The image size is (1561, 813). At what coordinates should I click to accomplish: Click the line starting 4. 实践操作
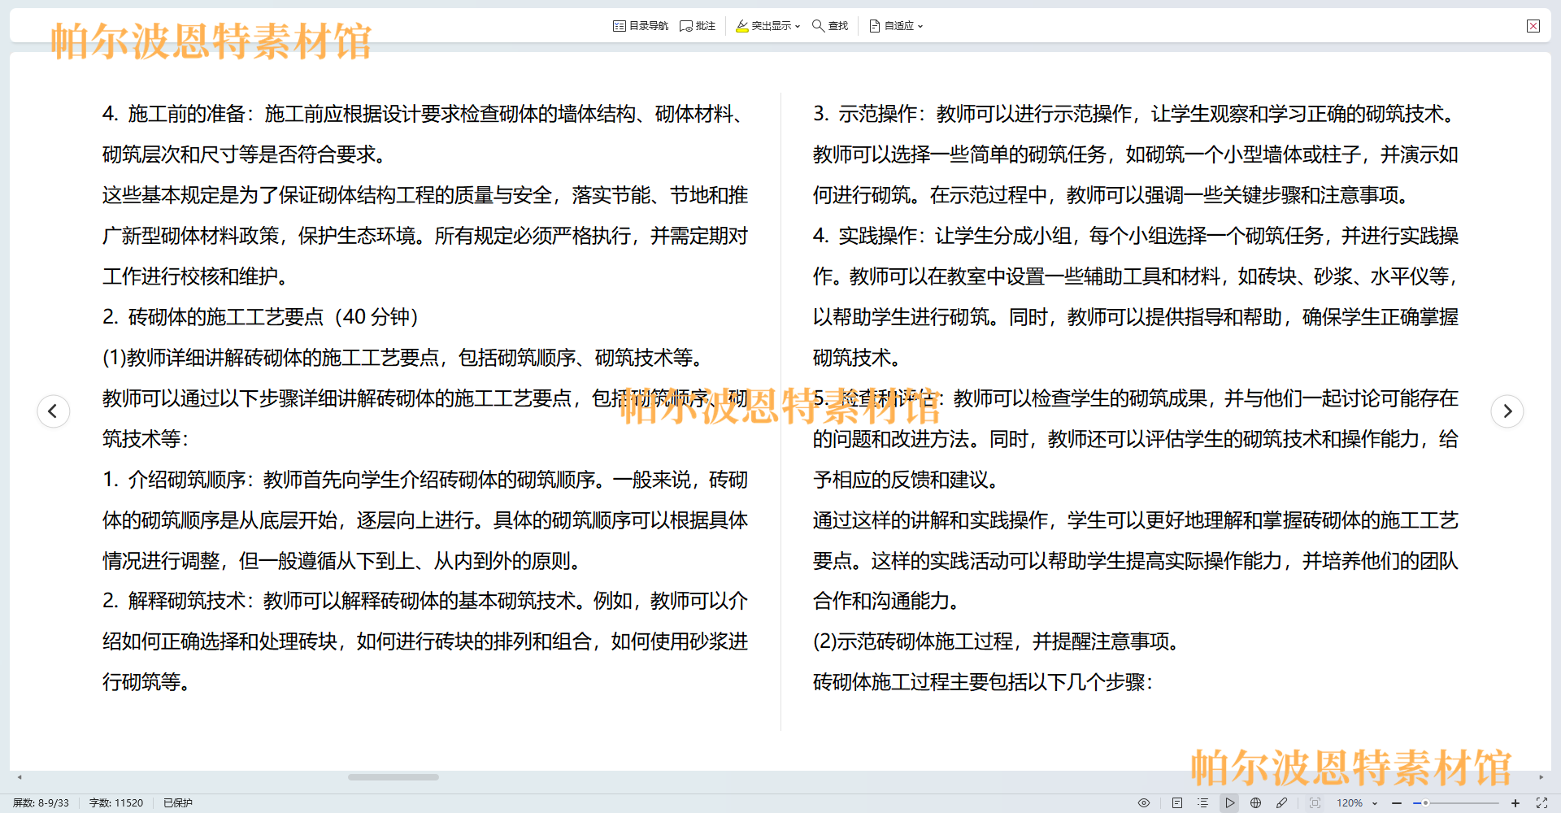(x=1136, y=236)
